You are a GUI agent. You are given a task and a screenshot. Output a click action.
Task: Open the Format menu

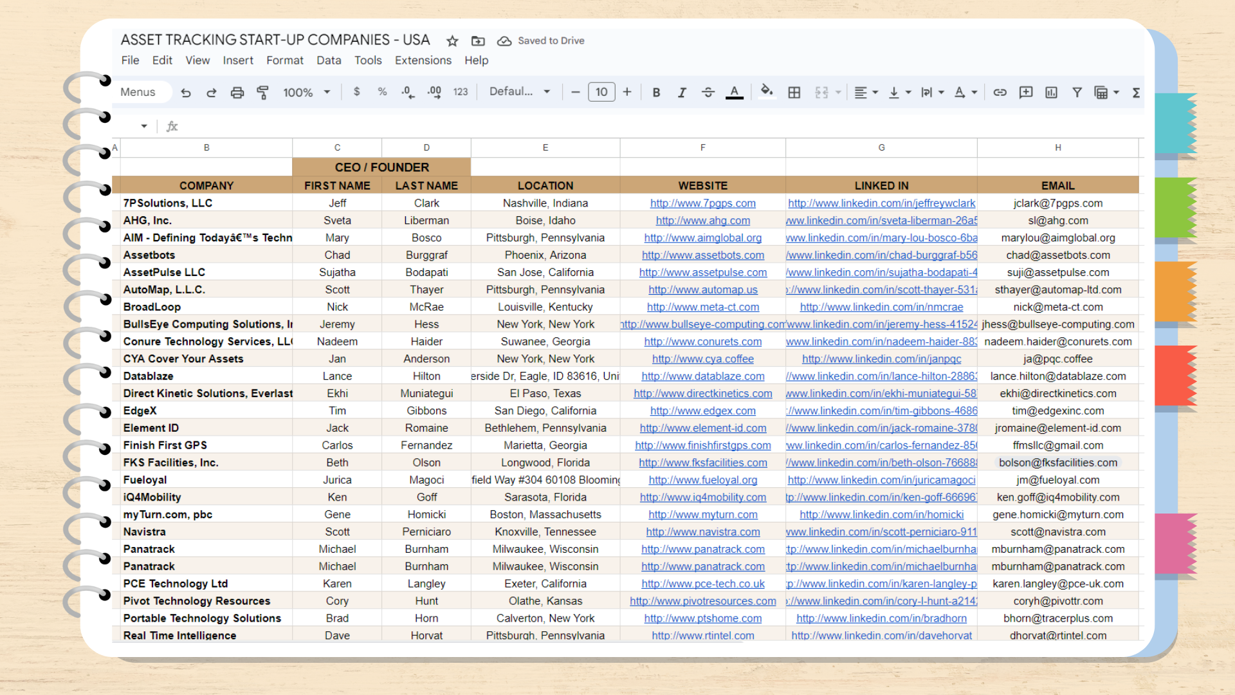click(284, 60)
